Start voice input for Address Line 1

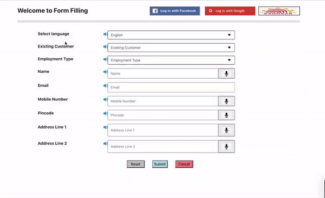pos(226,130)
